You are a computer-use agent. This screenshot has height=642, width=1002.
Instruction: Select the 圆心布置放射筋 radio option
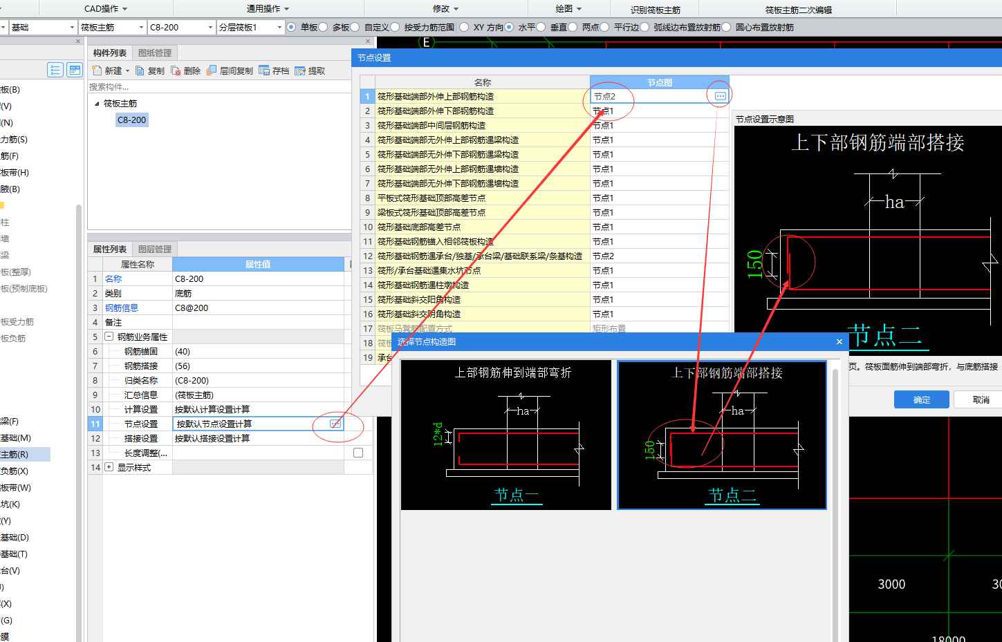point(726,27)
